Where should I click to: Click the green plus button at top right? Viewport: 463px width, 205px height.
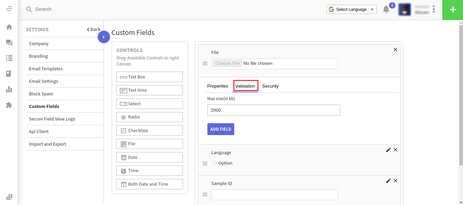point(452,10)
